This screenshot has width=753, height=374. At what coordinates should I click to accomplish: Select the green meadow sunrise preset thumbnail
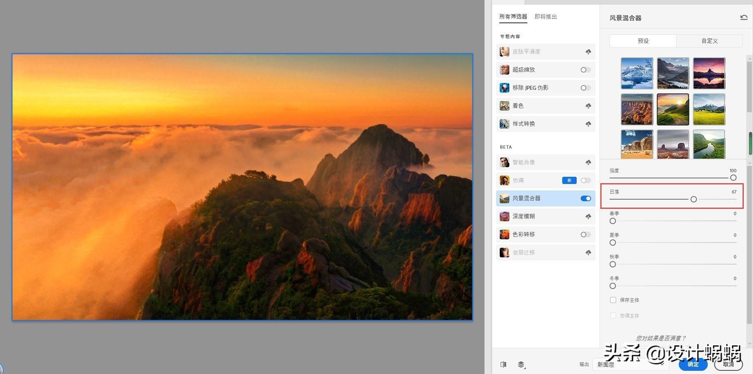pos(673,109)
